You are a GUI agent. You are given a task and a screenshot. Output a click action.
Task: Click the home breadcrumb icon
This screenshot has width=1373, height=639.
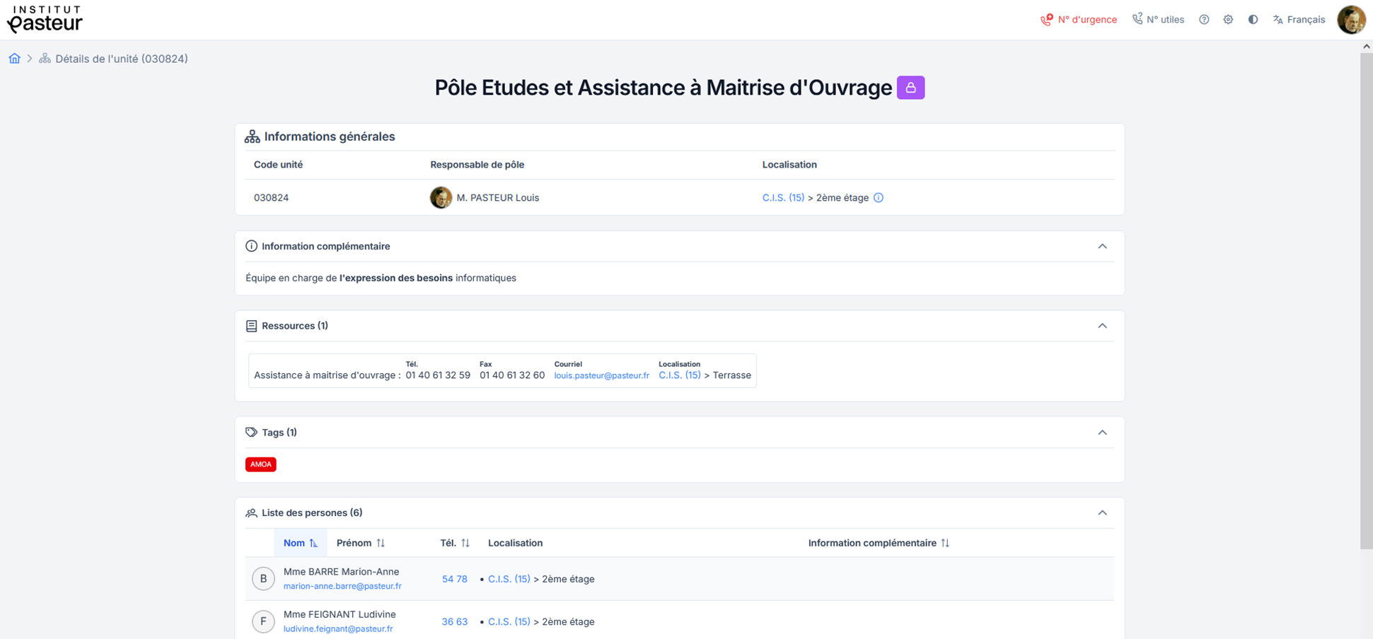14,59
